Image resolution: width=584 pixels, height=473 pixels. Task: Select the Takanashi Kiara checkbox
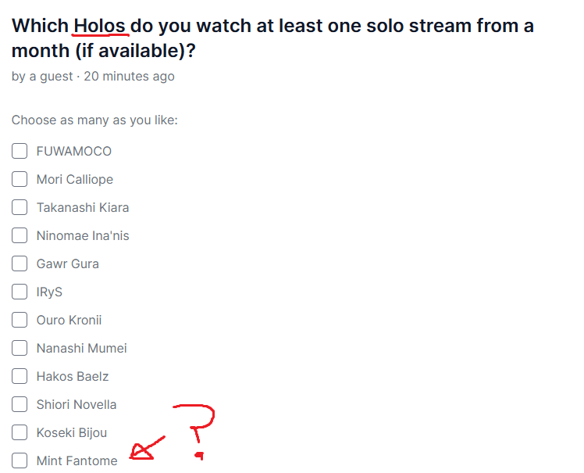(20, 207)
